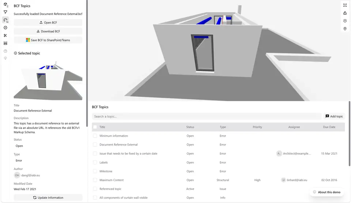Select the 'Labels' topic title
Viewport: 351px width, 203px height.
(x=103, y=162)
